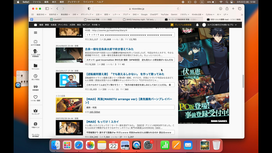Click プレミアム会員登録 link
The height and width of the screenshot is (153, 272).
tap(181, 25)
